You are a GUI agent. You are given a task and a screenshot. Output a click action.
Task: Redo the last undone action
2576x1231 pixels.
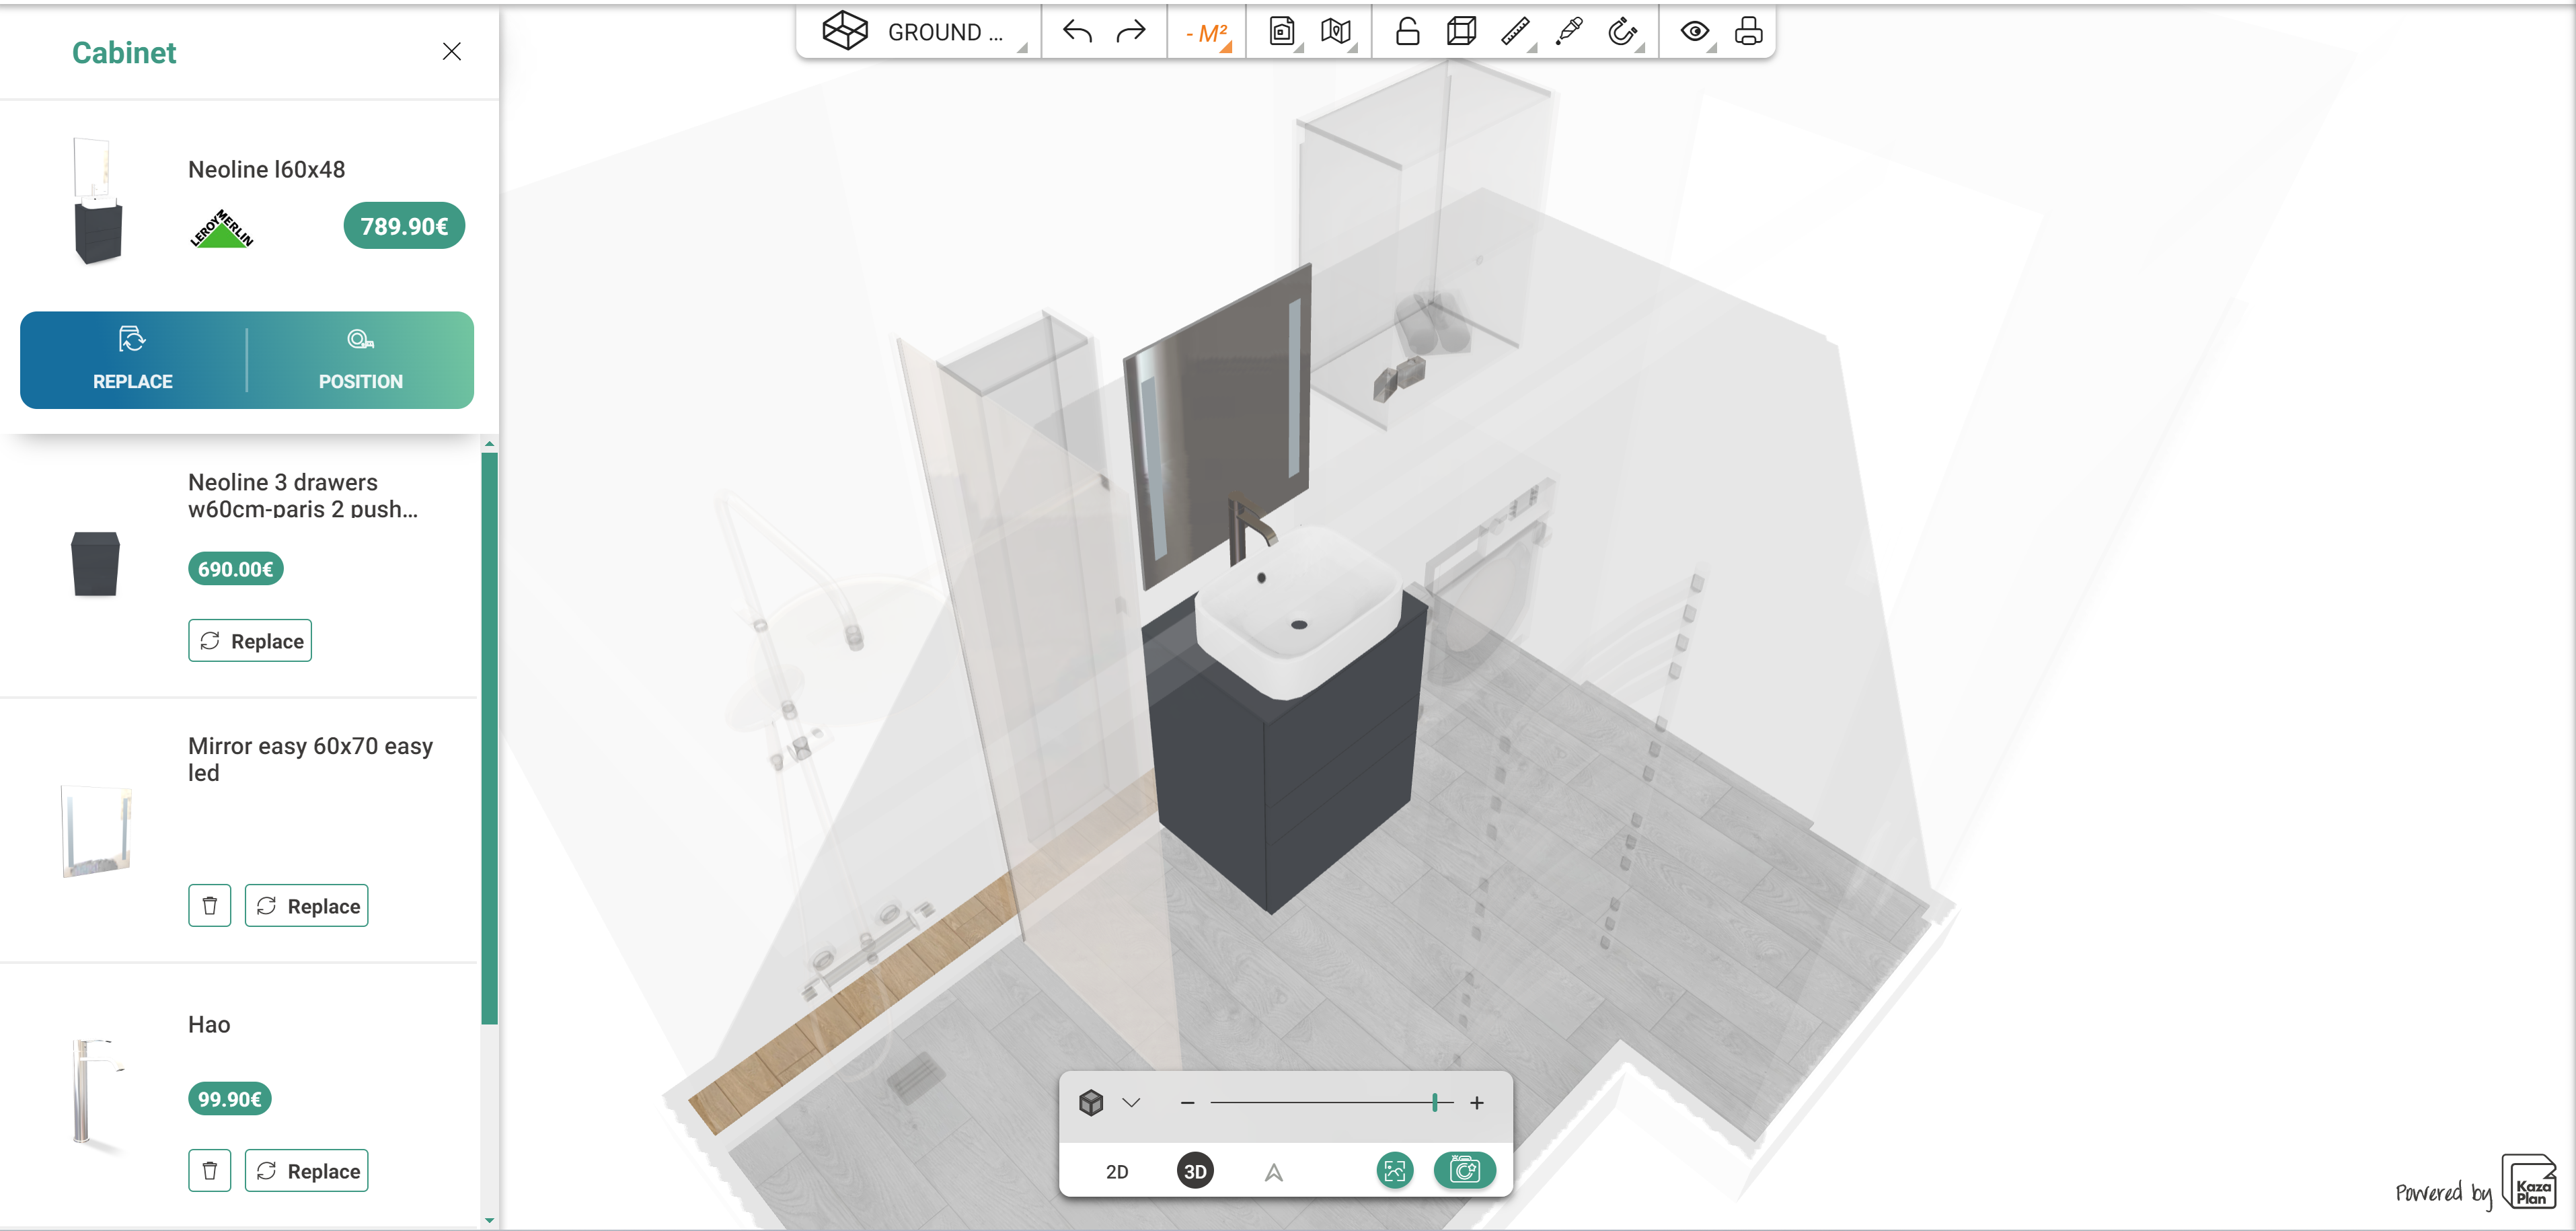coord(1131,32)
